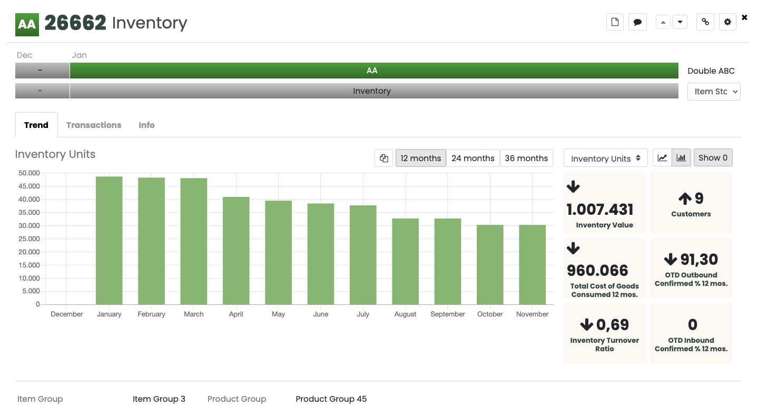Select the 12 months range
The image size is (758, 416).
coord(420,158)
